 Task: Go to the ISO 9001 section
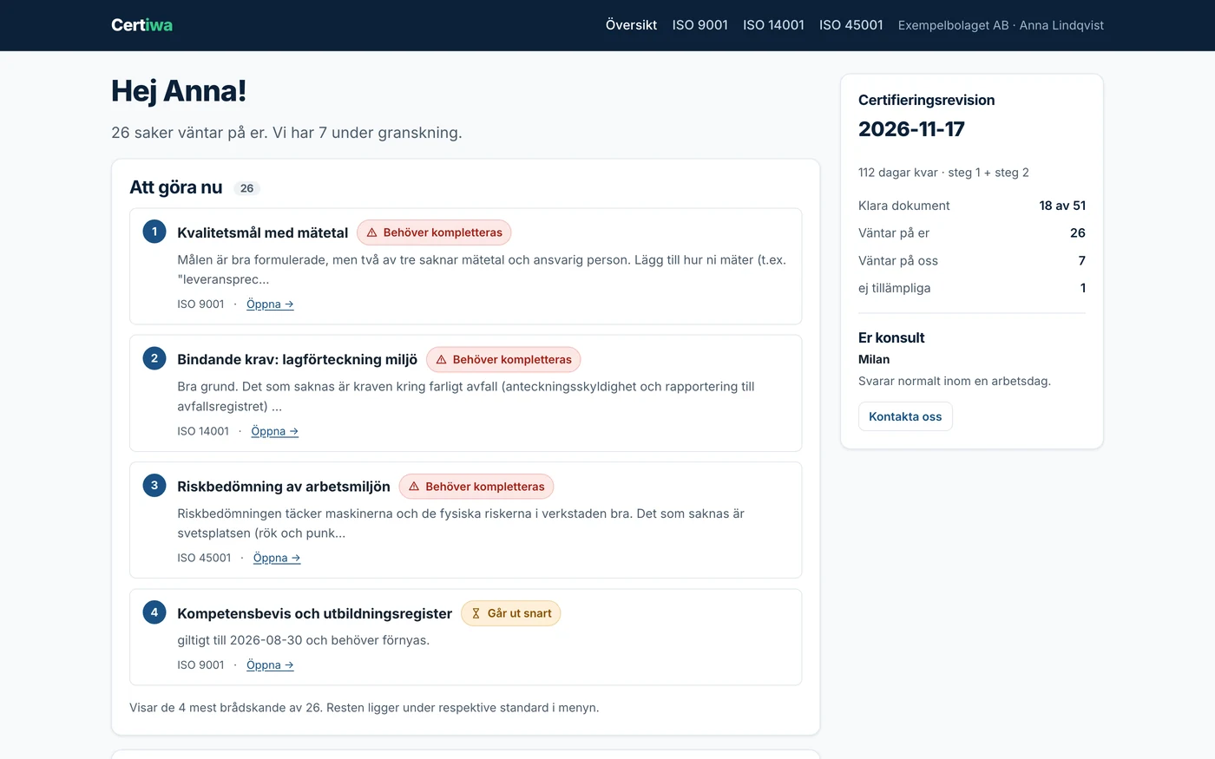[699, 25]
